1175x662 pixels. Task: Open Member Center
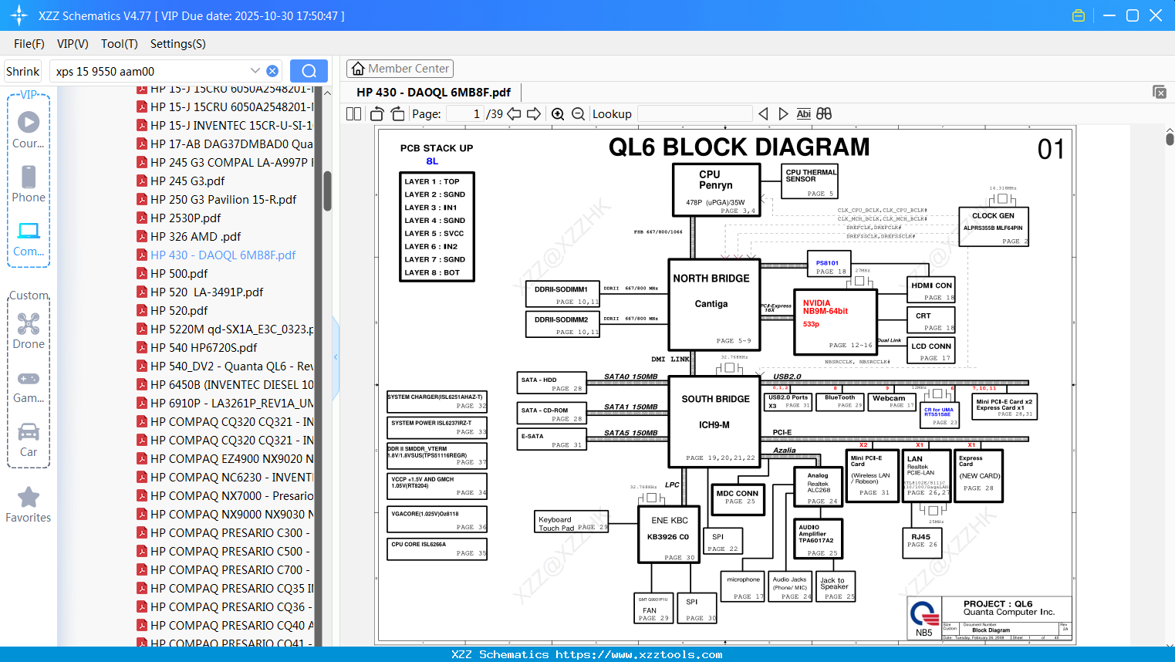tap(400, 69)
